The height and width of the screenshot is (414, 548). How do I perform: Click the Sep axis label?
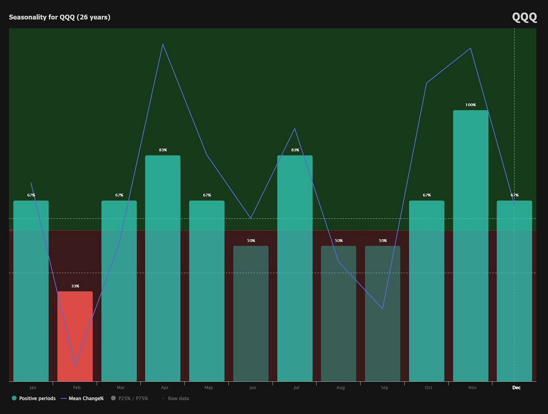click(384, 387)
